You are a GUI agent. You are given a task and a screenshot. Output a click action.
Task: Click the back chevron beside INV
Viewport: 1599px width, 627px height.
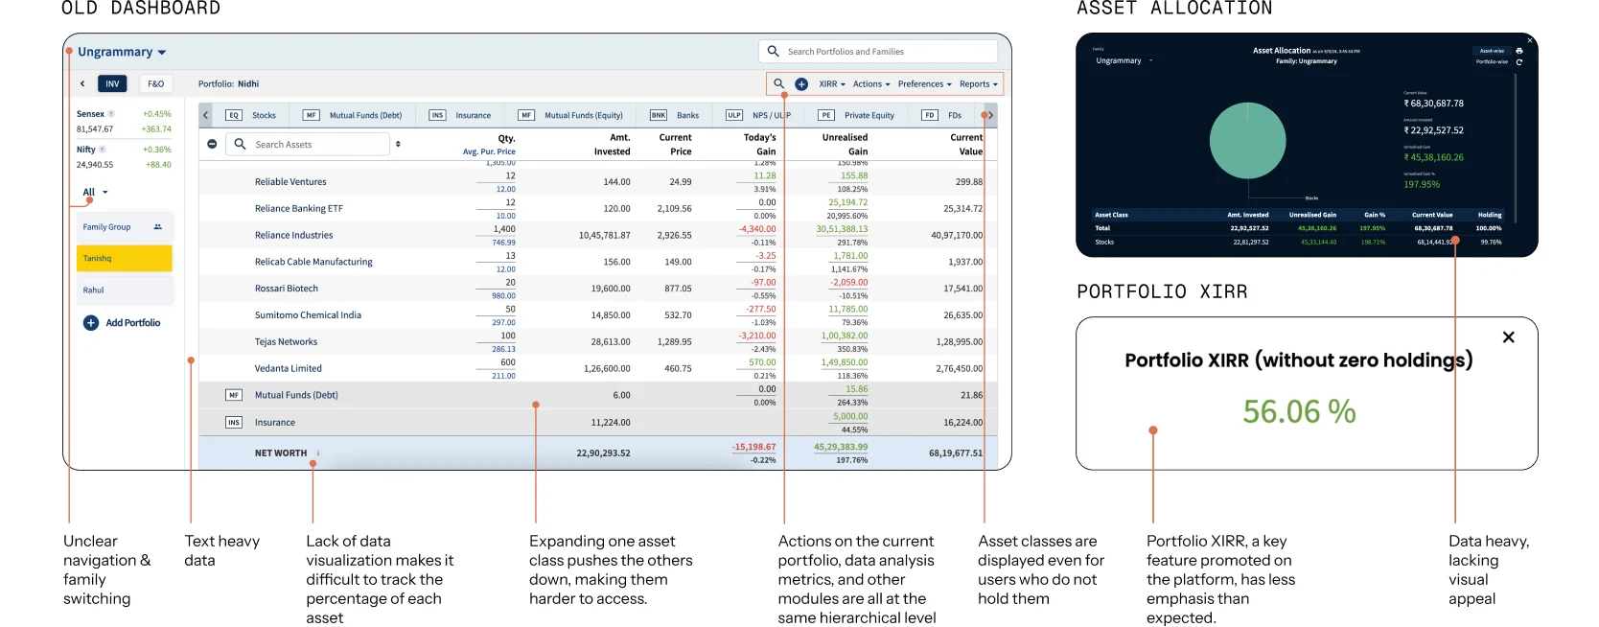click(x=82, y=84)
